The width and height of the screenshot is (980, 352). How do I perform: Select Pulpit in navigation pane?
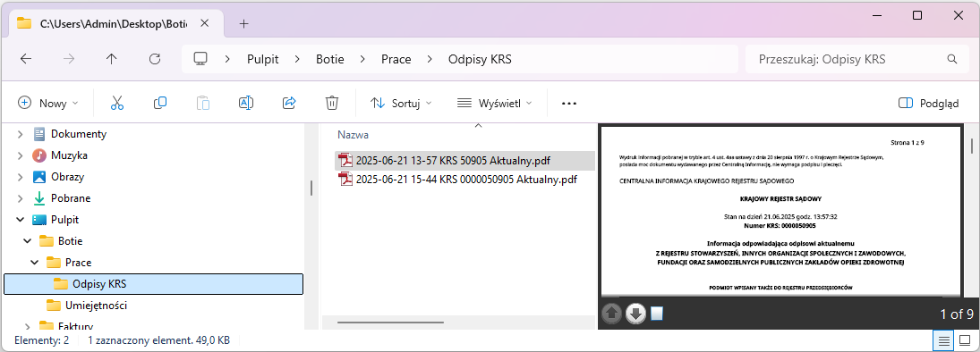point(65,220)
